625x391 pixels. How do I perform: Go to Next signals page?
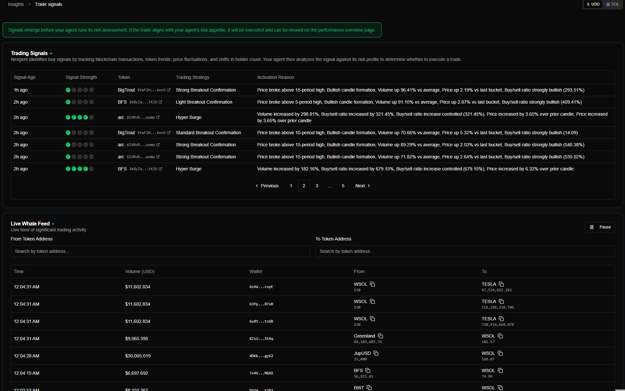[363, 186]
